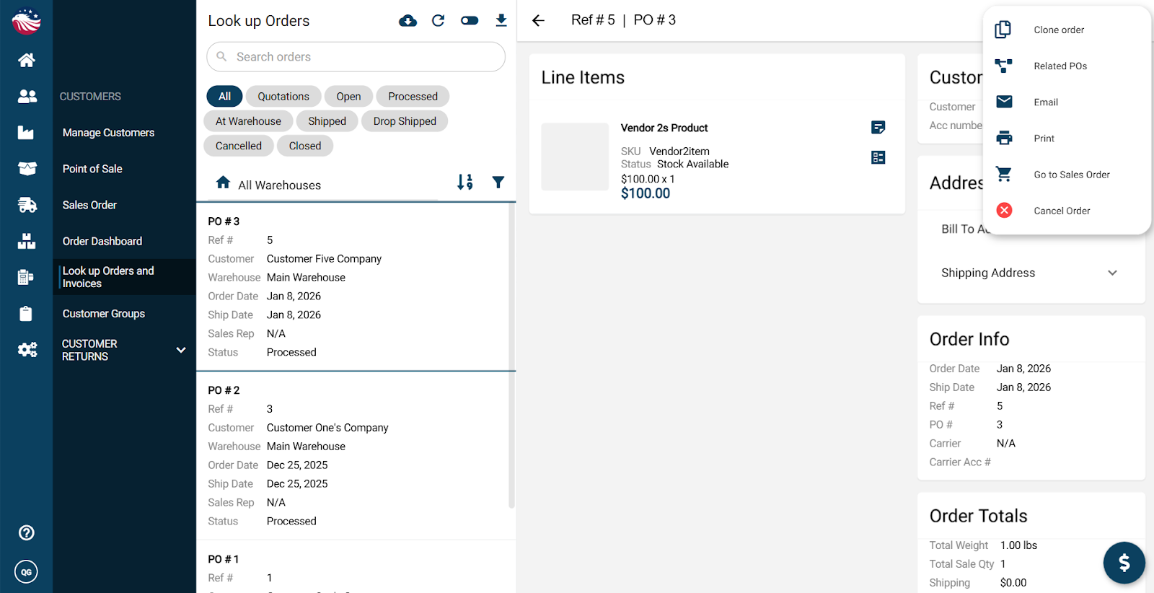Open Customers section people icon
The image size is (1154, 593).
[27, 96]
